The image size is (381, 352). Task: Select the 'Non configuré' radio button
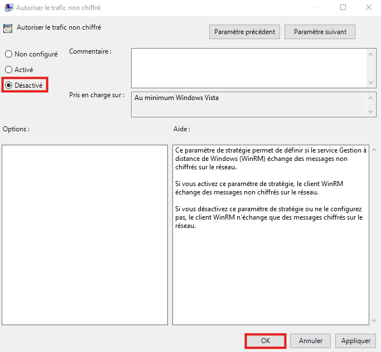tap(9, 54)
